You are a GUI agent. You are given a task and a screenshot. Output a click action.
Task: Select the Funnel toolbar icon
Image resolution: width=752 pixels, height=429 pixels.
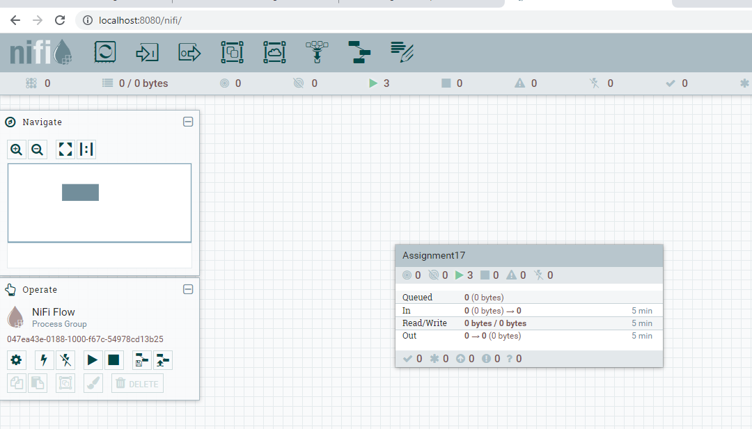[317, 52]
